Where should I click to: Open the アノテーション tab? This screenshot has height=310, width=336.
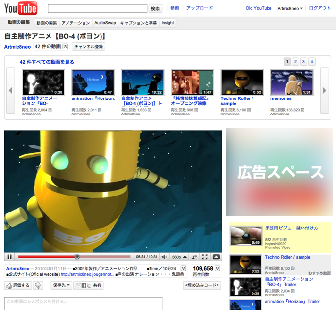click(76, 23)
